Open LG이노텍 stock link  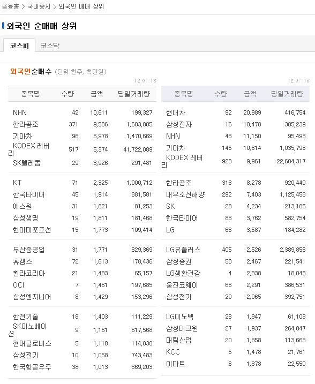pyautogui.click(x=180, y=317)
